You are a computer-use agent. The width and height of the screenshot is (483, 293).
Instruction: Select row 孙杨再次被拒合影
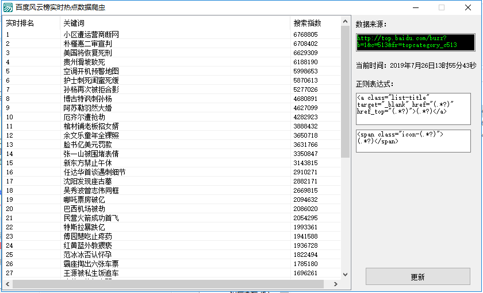(x=171, y=89)
